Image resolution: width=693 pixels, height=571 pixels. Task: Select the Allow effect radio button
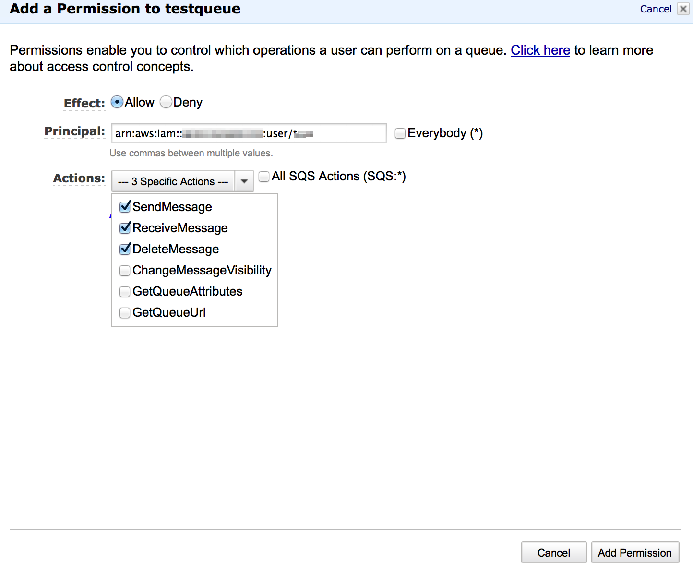[117, 102]
